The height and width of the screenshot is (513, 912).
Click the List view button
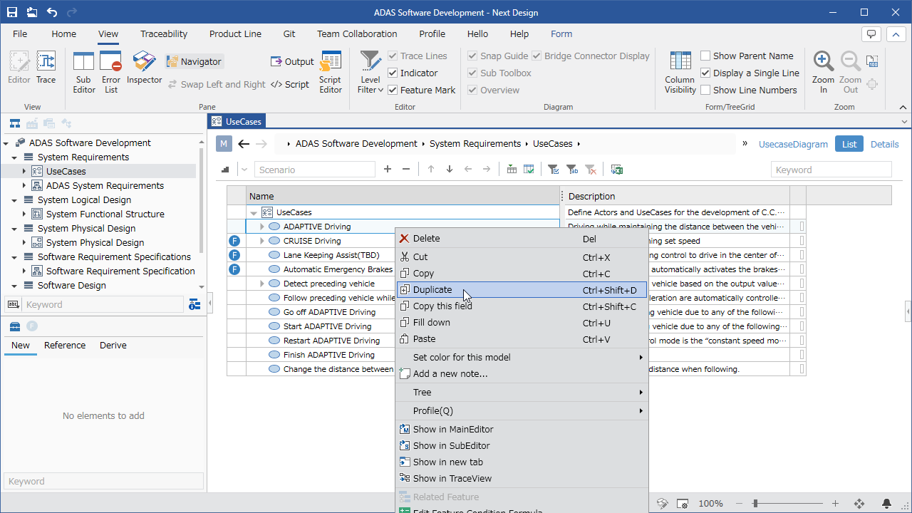(x=849, y=144)
